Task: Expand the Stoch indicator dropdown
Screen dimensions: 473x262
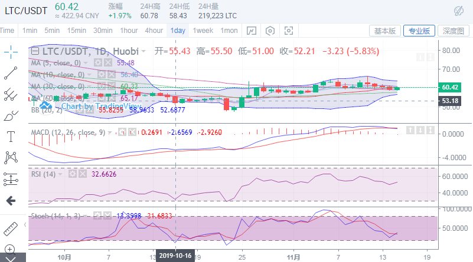Action: pyautogui.click(x=85, y=216)
